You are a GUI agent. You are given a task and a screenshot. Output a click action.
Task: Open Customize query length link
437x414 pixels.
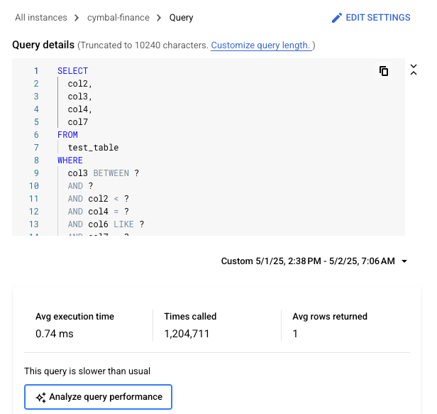tap(260, 45)
